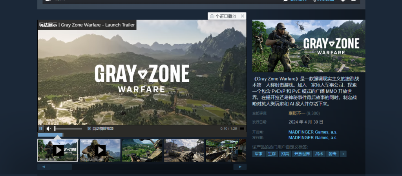
Task: Select the 开放世界 tag
Action: point(302,154)
